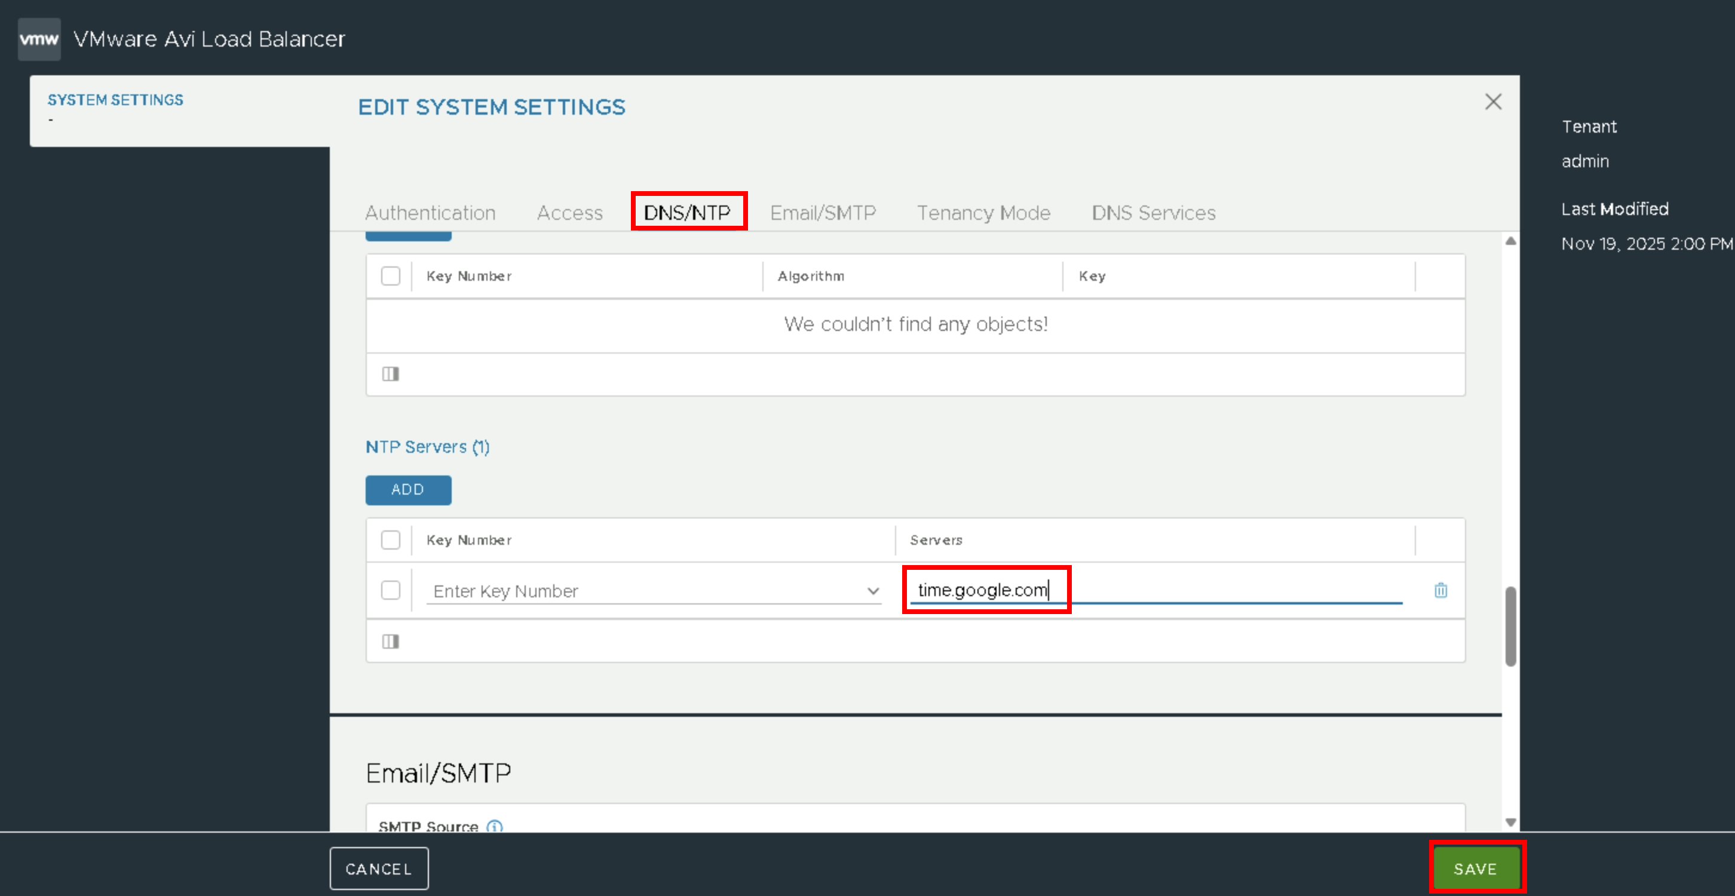Viewport: 1735px width, 896px height.
Task: Click the scroll up arrow
Action: pyautogui.click(x=1511, y=241)
